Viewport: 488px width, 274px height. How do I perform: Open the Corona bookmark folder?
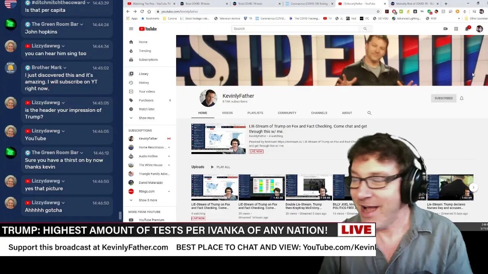170,18
